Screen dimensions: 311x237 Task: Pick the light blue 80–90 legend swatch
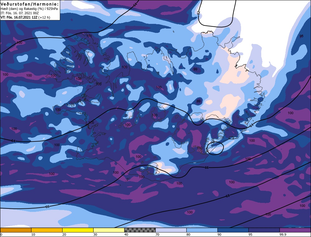tap(202, 230)
